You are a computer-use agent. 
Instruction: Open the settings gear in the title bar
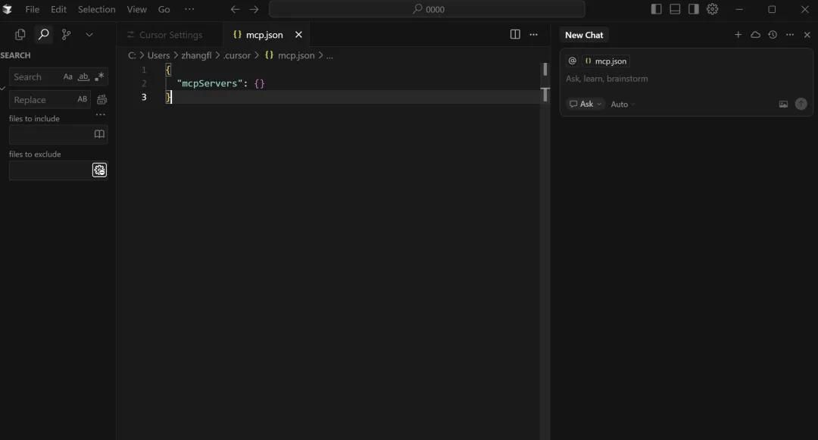(x=712, y=9)
